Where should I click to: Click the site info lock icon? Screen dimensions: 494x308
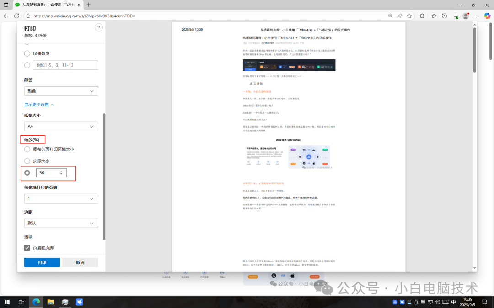click(x=28, y=16)
